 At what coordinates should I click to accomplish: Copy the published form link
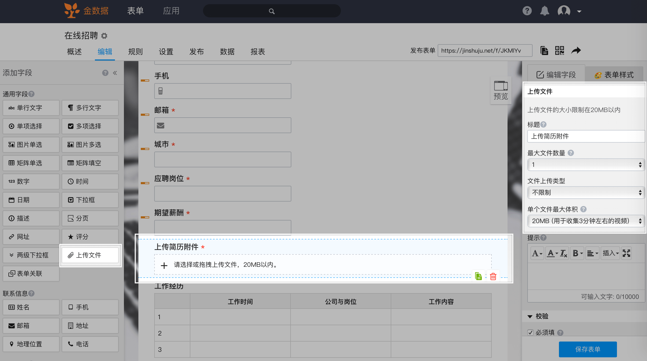point(544,51)
